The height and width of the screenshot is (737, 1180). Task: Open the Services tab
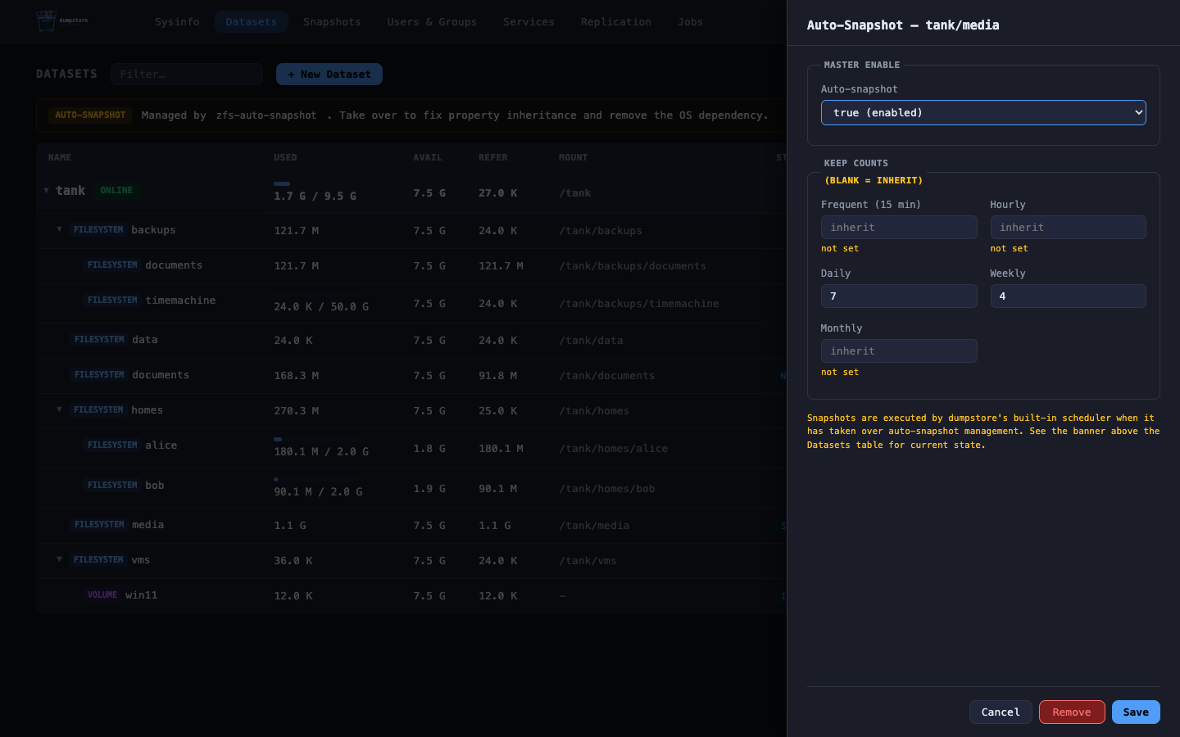(529, 22)
